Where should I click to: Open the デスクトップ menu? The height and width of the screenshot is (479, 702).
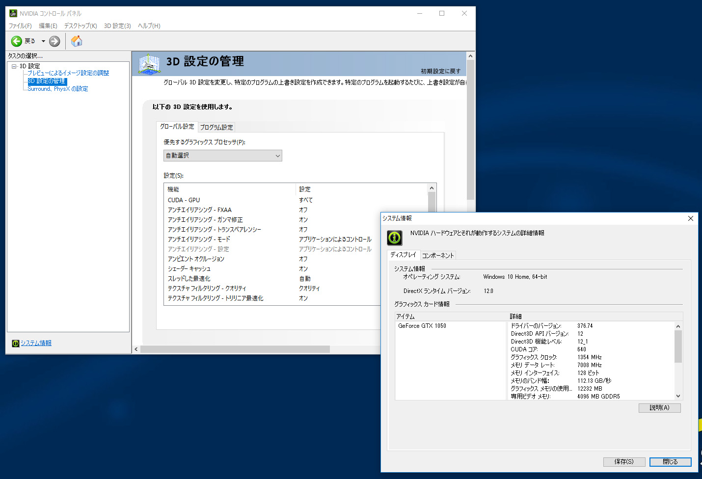[79, 26]
